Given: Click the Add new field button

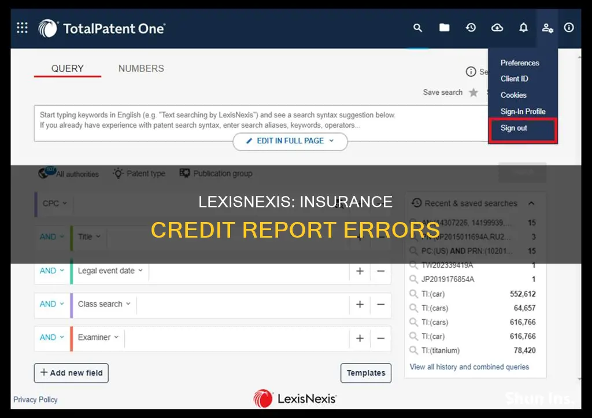Looking at the screenshot, I should point(71,373).
